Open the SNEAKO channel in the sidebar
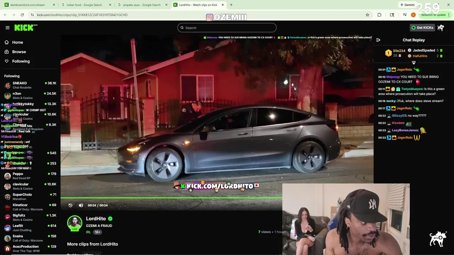454x255 pixels. click(30, 85)
